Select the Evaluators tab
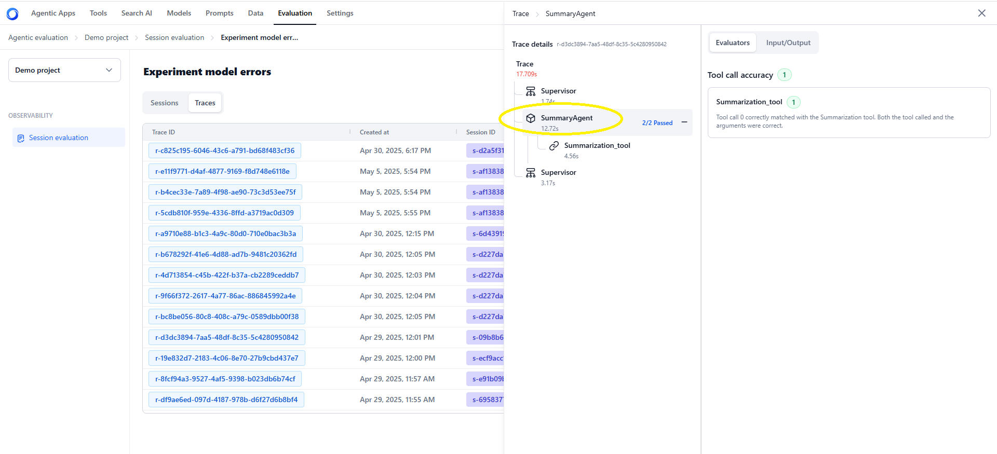Viewport: 997px width, 454px height. click(x=733, y=43)
